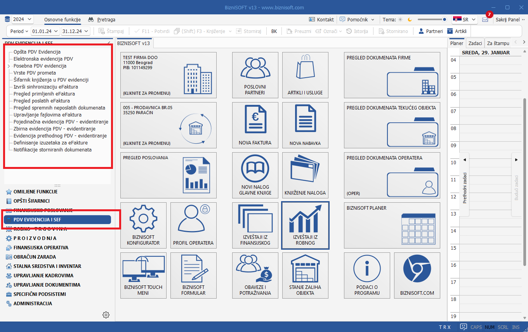Click the Podaci o Programu info tile

pyautogui.click(x=367, y=275)
